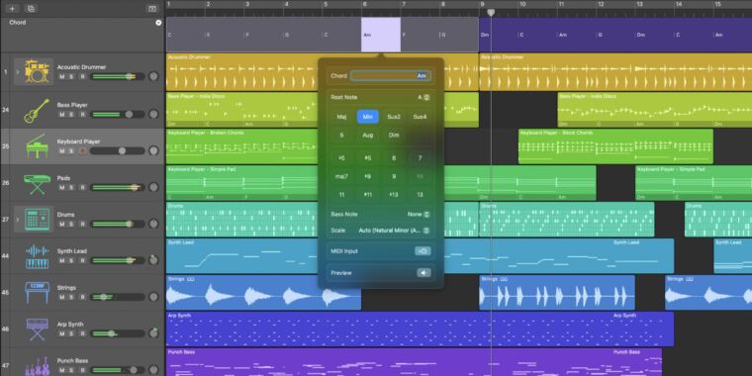The width and height of the screenshot is (752, 376).
Task: Select the Aug chord quality
Action: [368, 136]
